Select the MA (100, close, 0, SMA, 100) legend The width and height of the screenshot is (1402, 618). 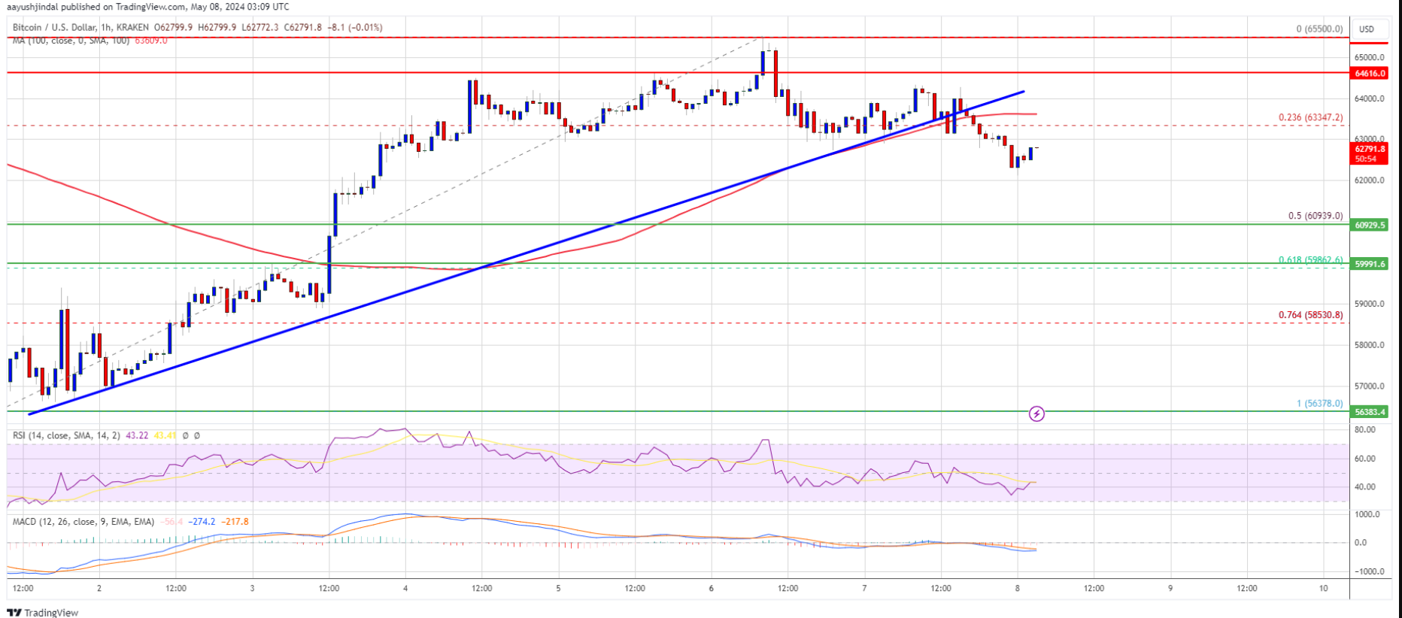71,41
